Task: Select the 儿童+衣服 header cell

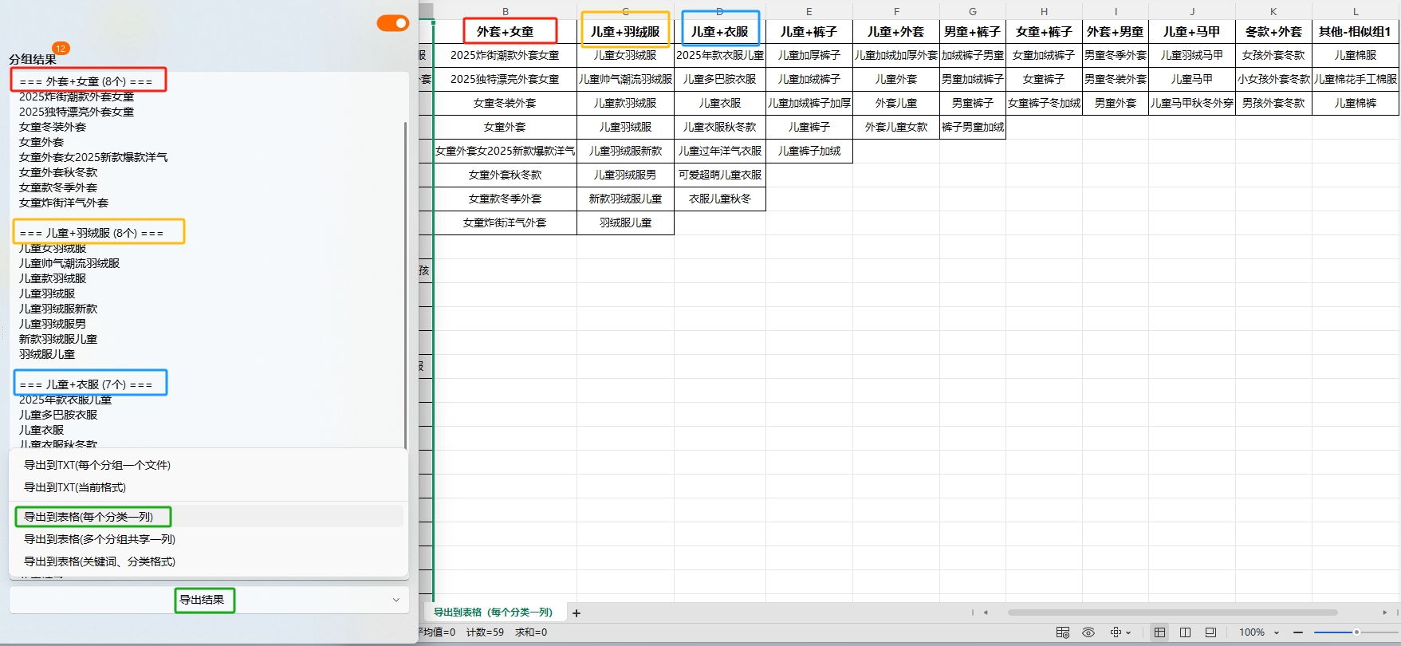Action: tap(720, 32)
